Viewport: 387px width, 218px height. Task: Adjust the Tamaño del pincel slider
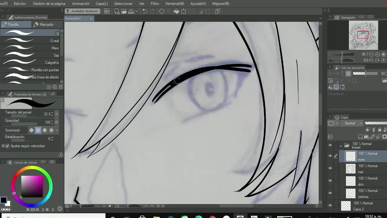(24, 116)
